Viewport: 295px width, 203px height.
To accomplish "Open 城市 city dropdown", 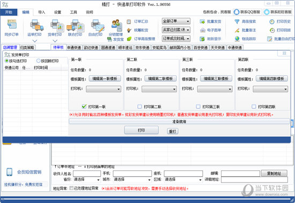I will pyautogui.click(x=132, y=179).
